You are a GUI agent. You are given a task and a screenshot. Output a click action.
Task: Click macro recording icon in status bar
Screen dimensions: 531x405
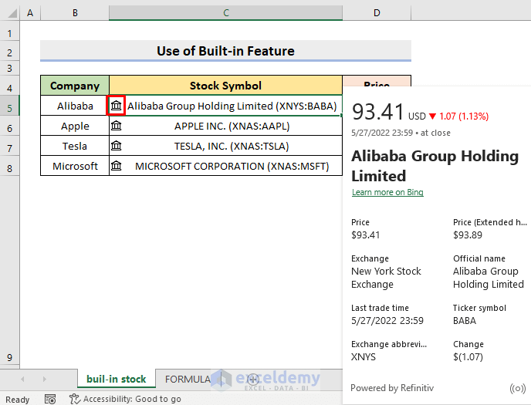(x=50, y=399)
